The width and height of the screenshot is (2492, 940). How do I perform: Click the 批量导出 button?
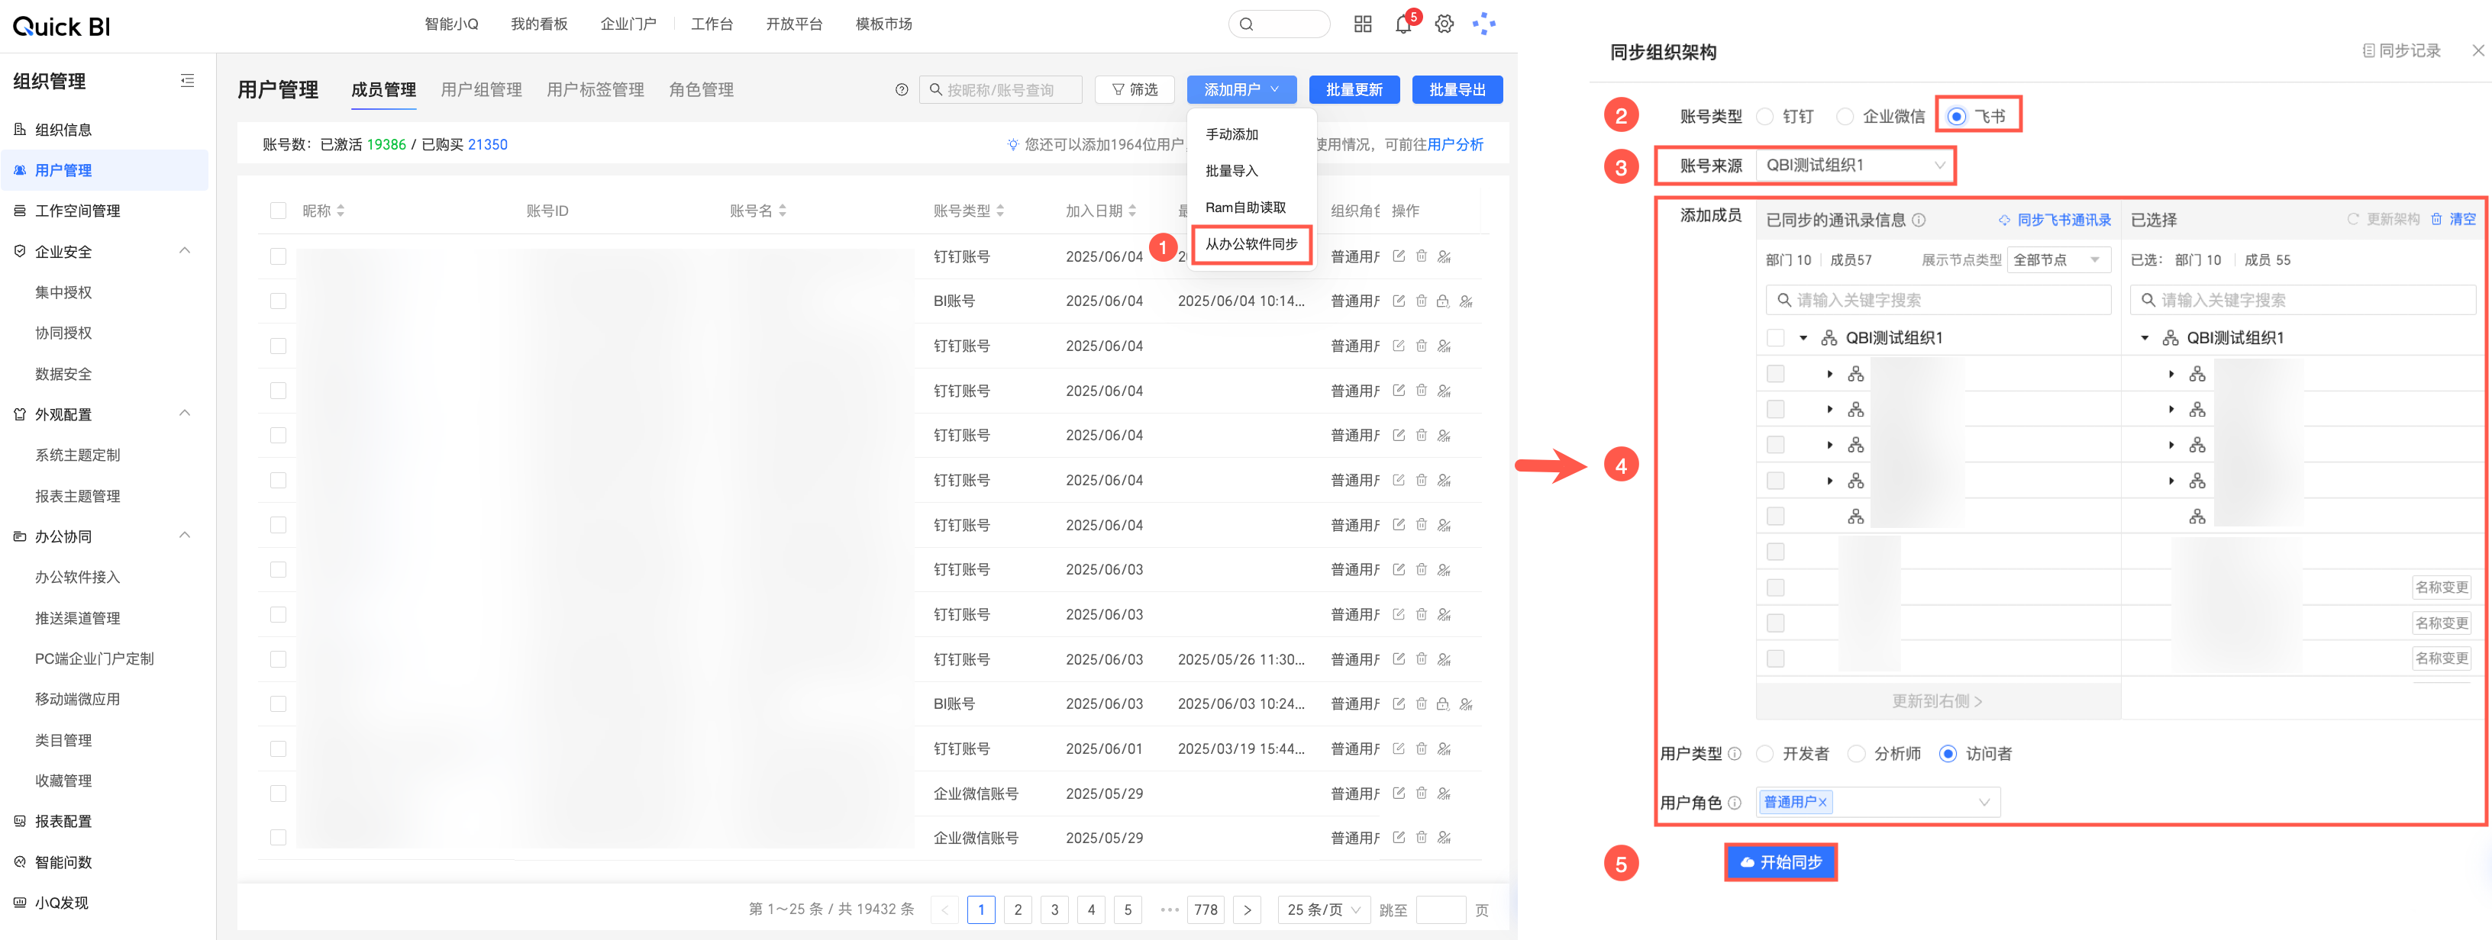pyautogui.click(x=1456, y=90)
